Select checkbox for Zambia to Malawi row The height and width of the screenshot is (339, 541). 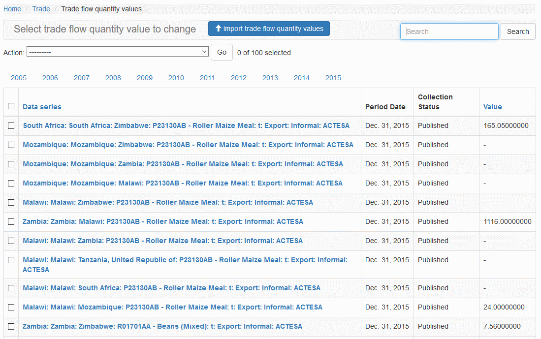point(11,222)
